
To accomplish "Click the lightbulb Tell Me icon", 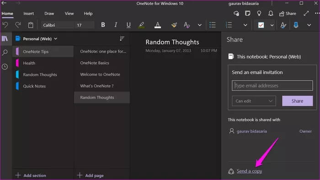I will click(x=259, y=13).
